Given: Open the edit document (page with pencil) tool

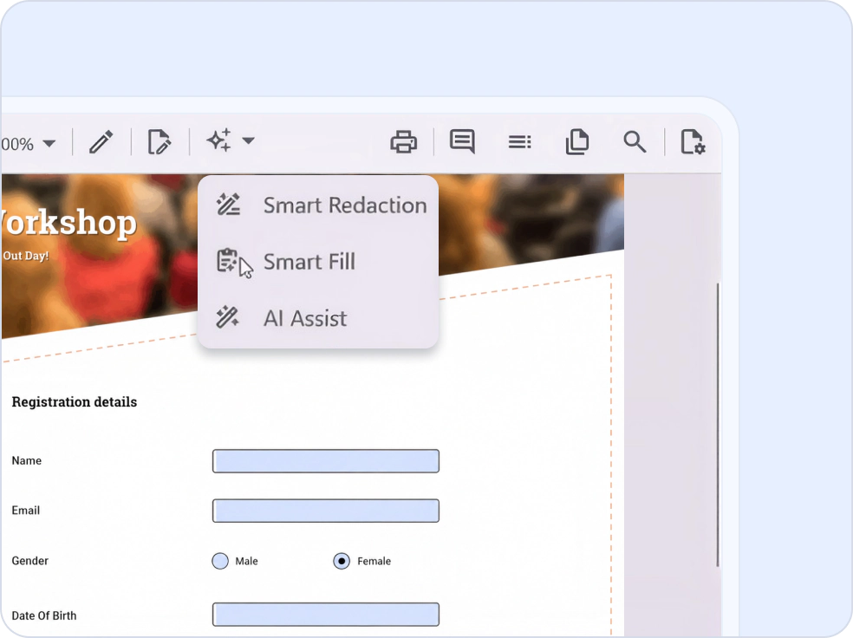Looking at the screenshot, I should [x=160, y=142].
